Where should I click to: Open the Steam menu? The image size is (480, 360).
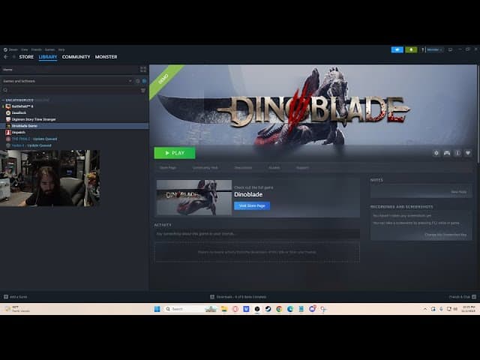pyautogui.click(x=11, y=49)
